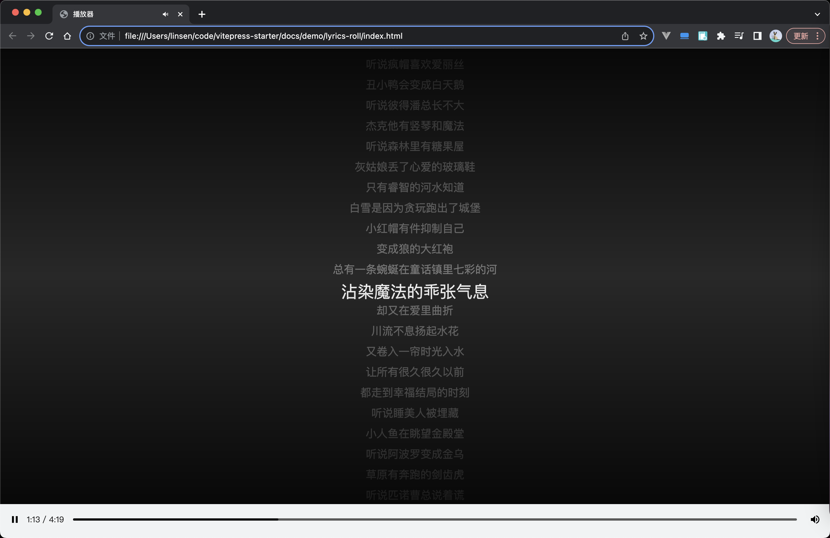View site information icon in address bar
Image resolution: width=830 pixels, height=538 pixels.
(x=90, y=36)
